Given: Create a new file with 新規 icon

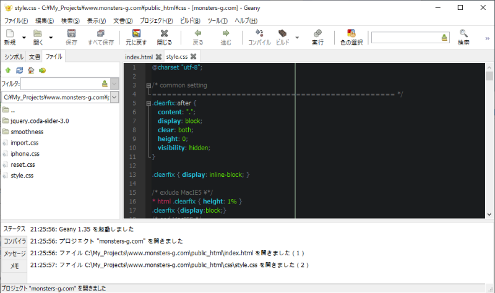Looking at the screenshot, I should [x=10, y=37].
